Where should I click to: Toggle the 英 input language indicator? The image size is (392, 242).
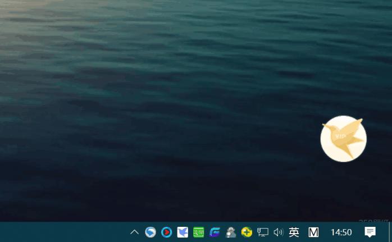click(x=294, y=232)
